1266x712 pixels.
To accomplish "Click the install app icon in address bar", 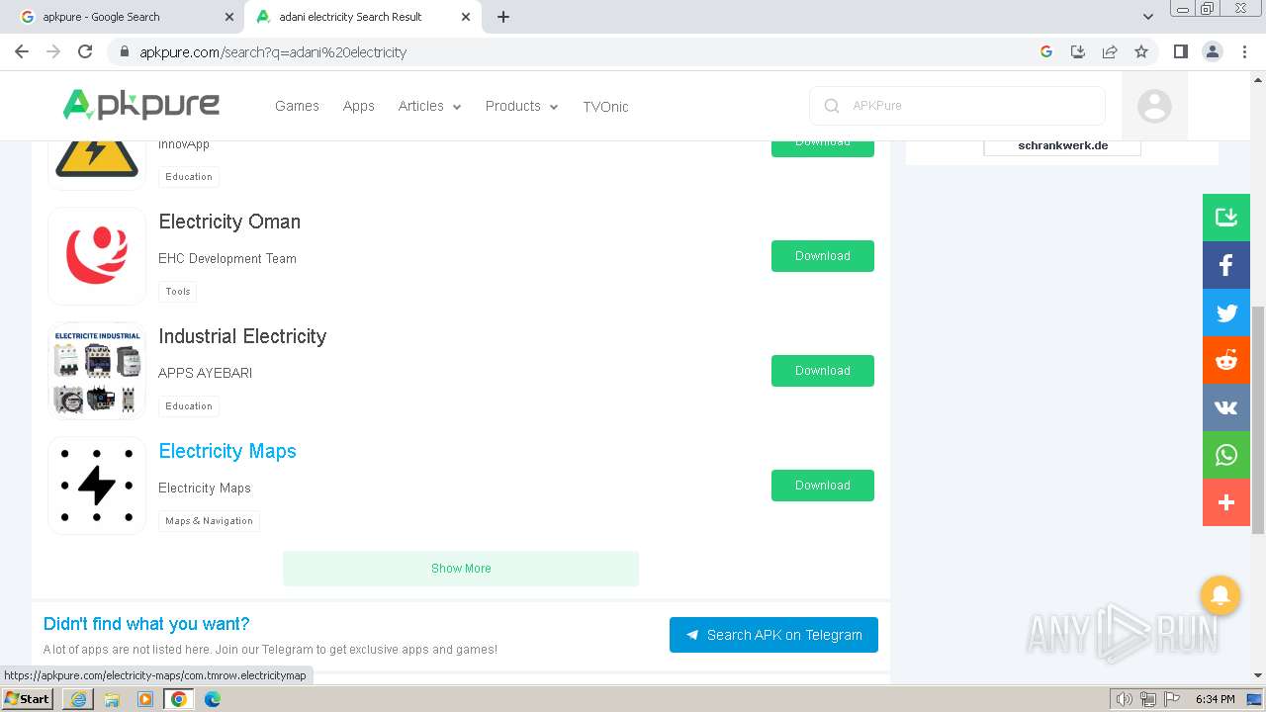I will [1078, 51].
